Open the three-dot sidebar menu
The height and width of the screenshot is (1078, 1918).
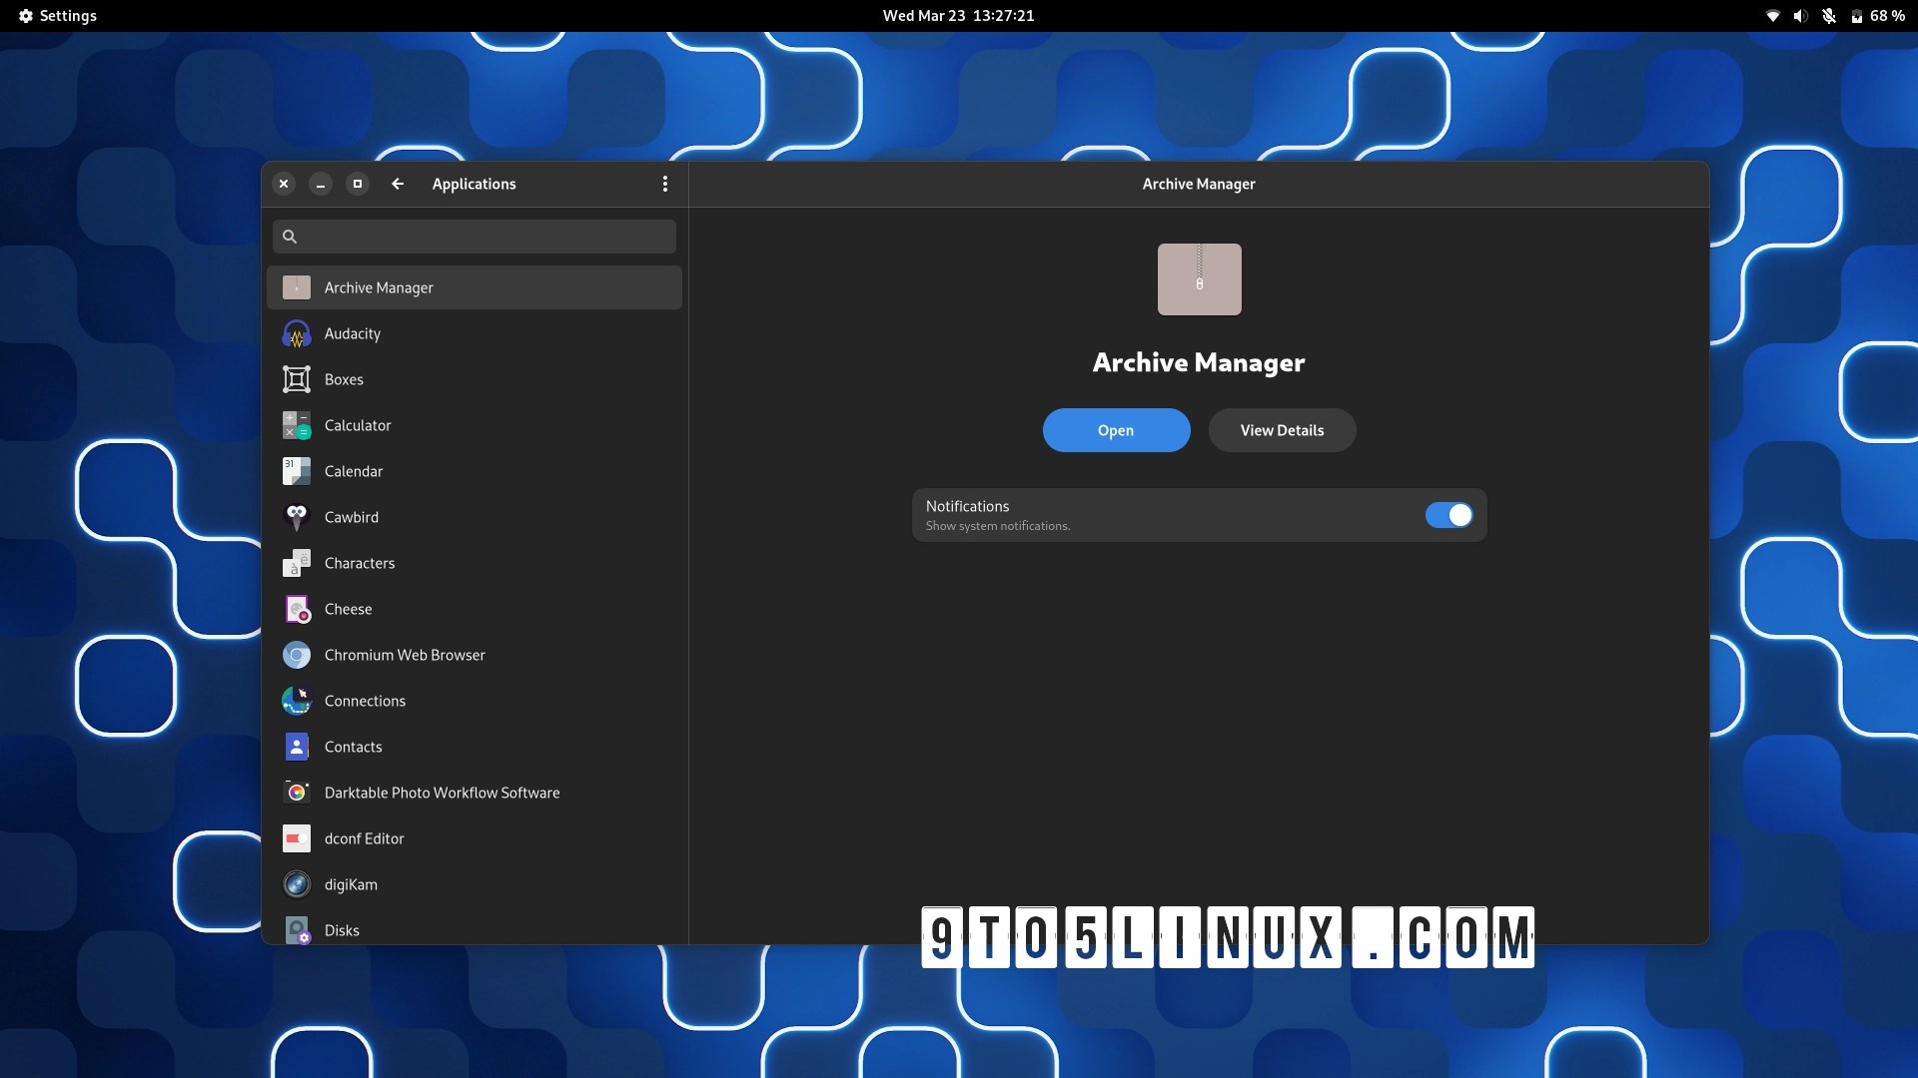(665, 184)
